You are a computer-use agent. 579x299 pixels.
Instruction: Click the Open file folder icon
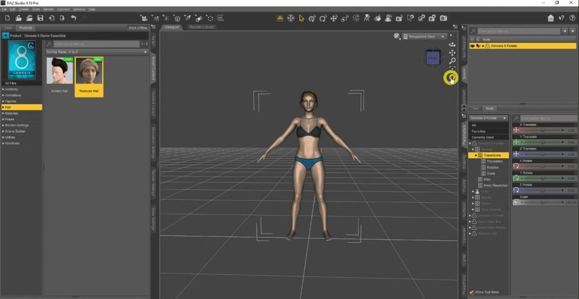click(19, 18)
